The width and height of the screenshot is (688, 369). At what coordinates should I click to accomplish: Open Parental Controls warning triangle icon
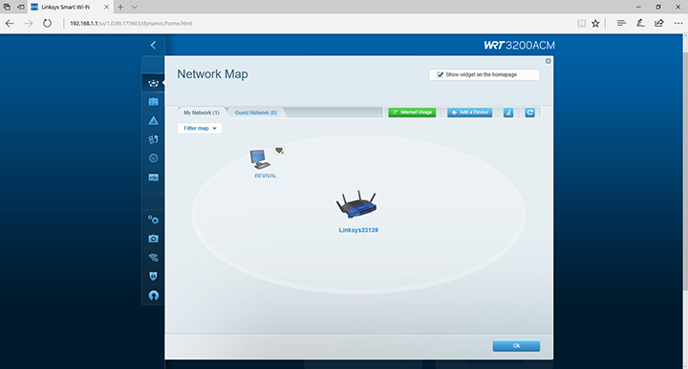pos(153,121)
